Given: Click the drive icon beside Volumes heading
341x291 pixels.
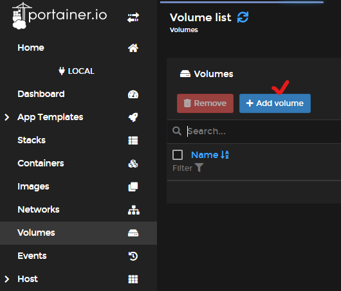Looking at the screenshot, I should point(185,74).
